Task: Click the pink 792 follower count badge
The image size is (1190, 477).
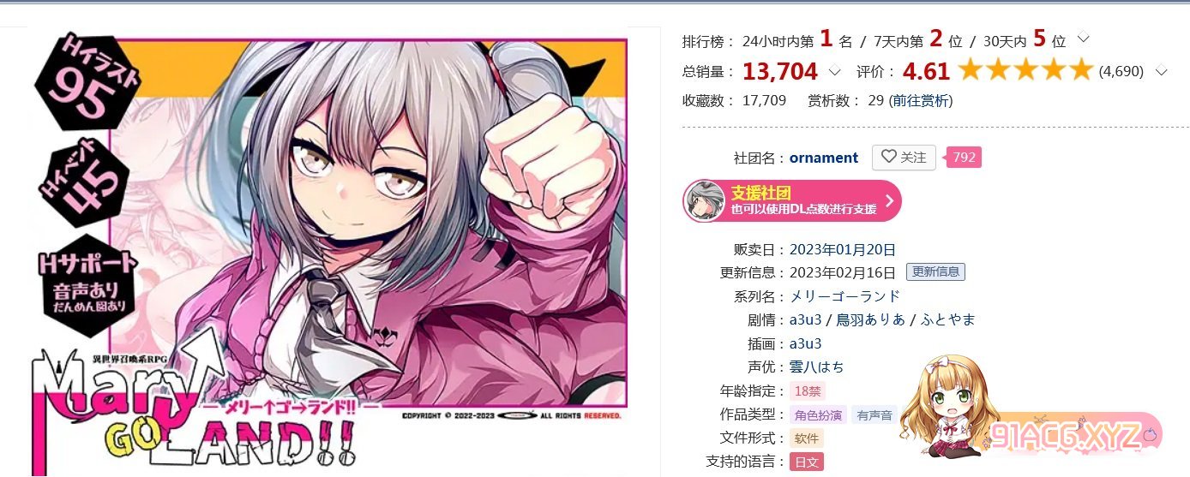Action: 964,158
